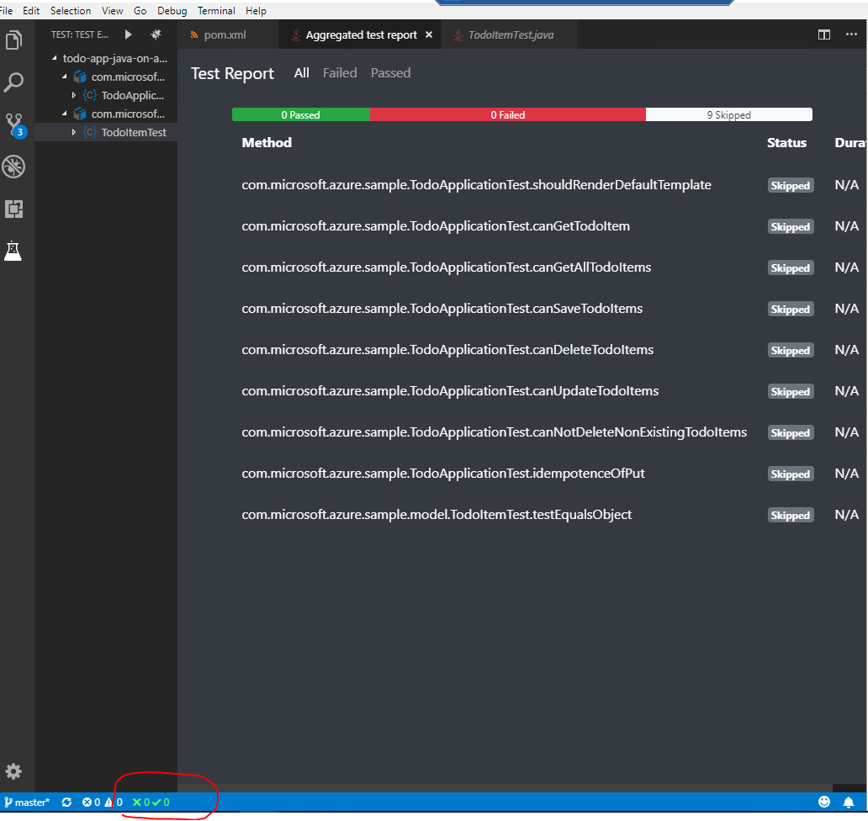Open the debug tests icon in Test Explorer
Viewport: 868px width, 821px height.
tap(154, 34)
